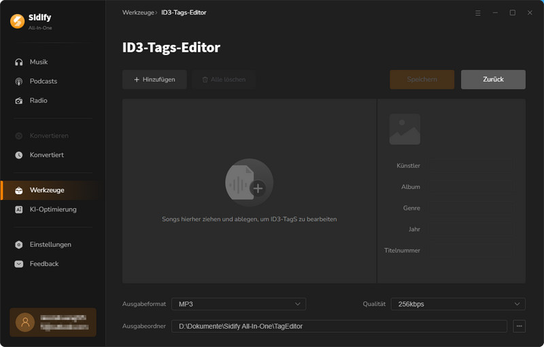Click the Podcasts microphone icon

[x=19, y=82]
